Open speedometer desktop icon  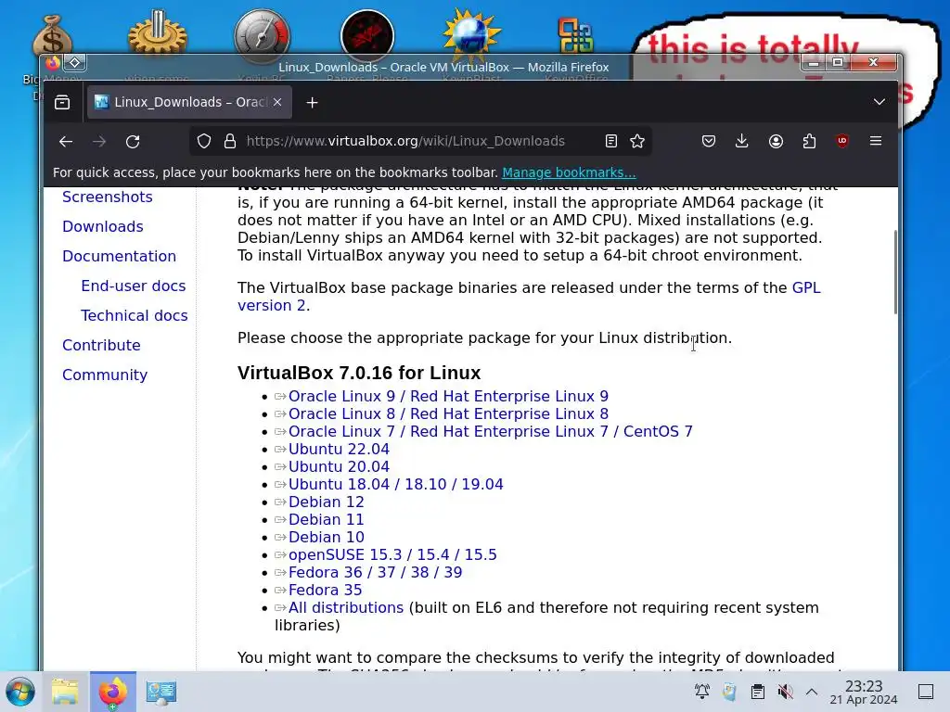(x=262, y=36)
